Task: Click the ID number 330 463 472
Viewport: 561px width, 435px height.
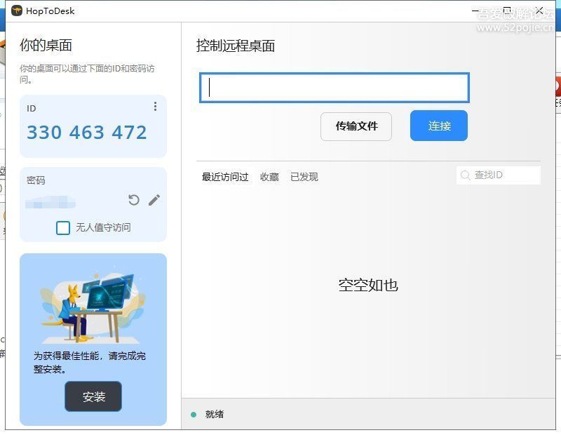Action: (87, 133)
